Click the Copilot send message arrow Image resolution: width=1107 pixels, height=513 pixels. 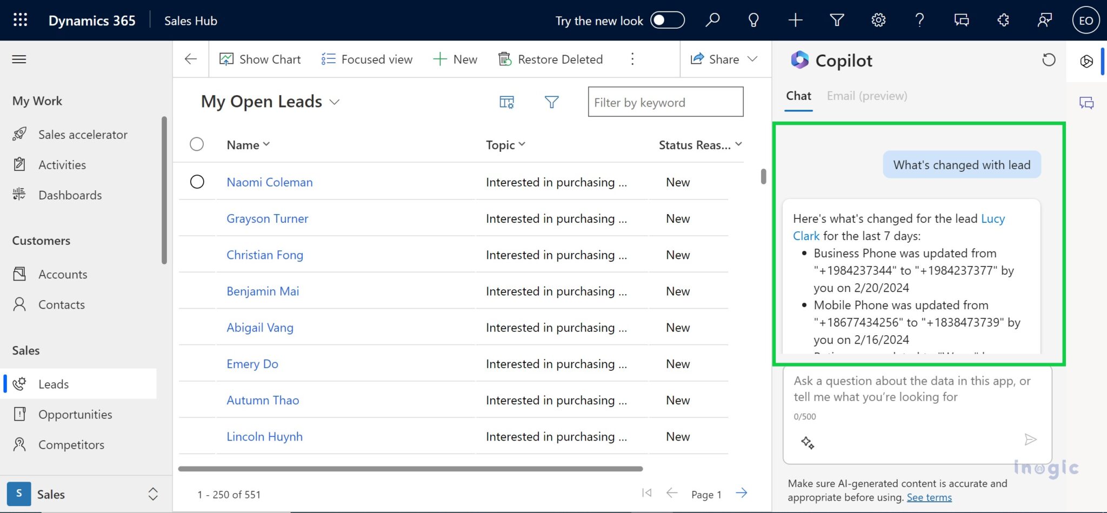pyautogui.click(x=1031, y=439)
